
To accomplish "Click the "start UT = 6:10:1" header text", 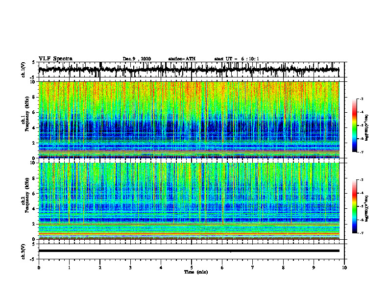I will point(237,59).
